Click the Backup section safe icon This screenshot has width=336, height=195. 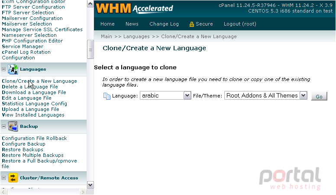(13, 127)
